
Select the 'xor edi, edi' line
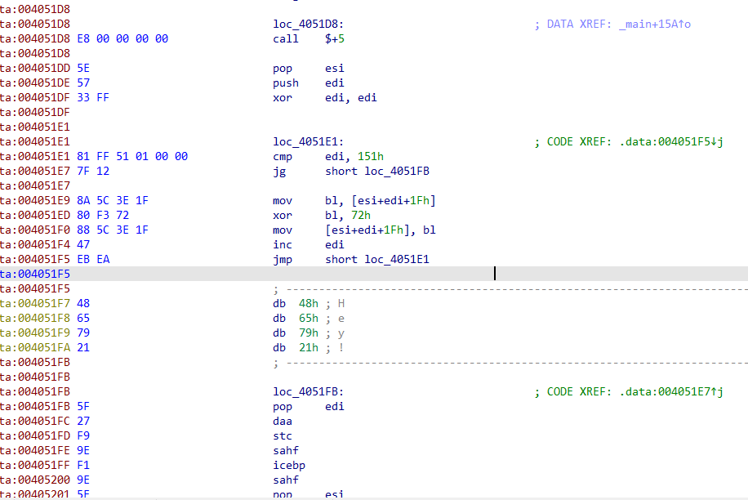coord(325,98)
